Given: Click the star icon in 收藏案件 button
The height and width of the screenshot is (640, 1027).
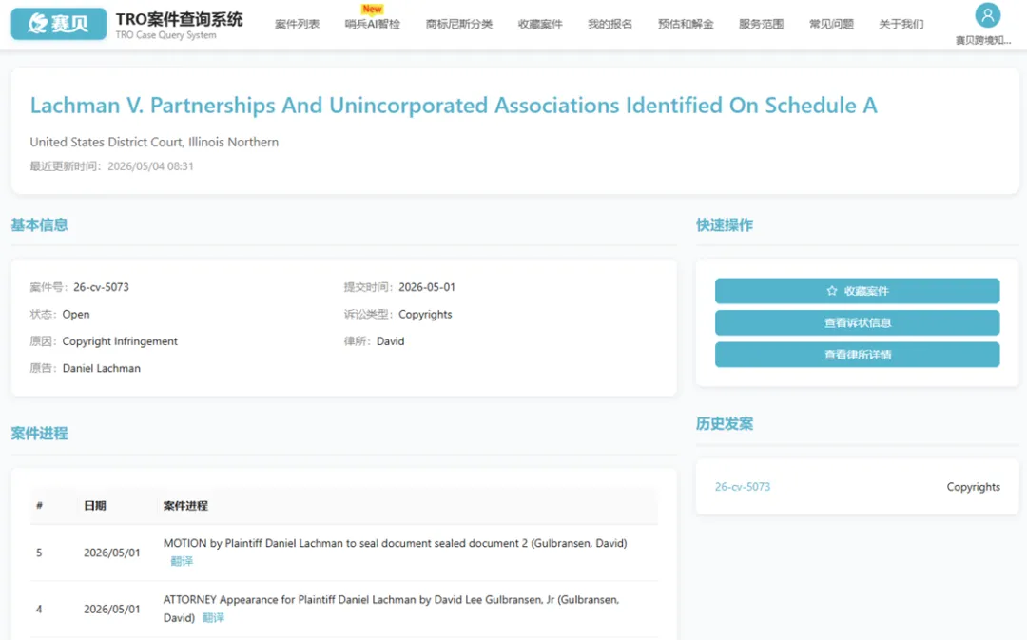Looking at the screenshot, I should coord(832,291).
